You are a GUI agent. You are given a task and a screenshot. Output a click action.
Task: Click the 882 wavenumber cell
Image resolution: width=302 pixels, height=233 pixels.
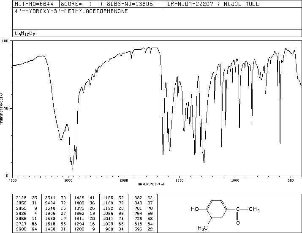click(x=138, y=198)
